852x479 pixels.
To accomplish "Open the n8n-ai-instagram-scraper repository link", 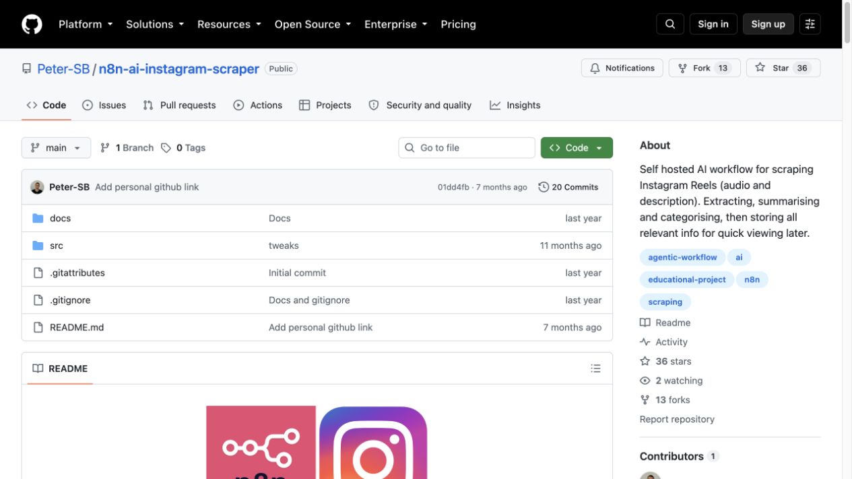I will (x=179, y=69).
